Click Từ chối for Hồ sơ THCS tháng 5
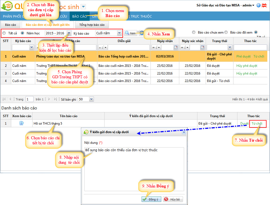Screen dimensions: 270x205 click(257, 124)
